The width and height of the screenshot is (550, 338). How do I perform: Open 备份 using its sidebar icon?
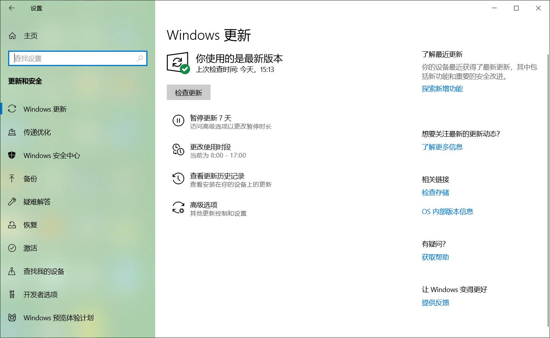[12, 178]
